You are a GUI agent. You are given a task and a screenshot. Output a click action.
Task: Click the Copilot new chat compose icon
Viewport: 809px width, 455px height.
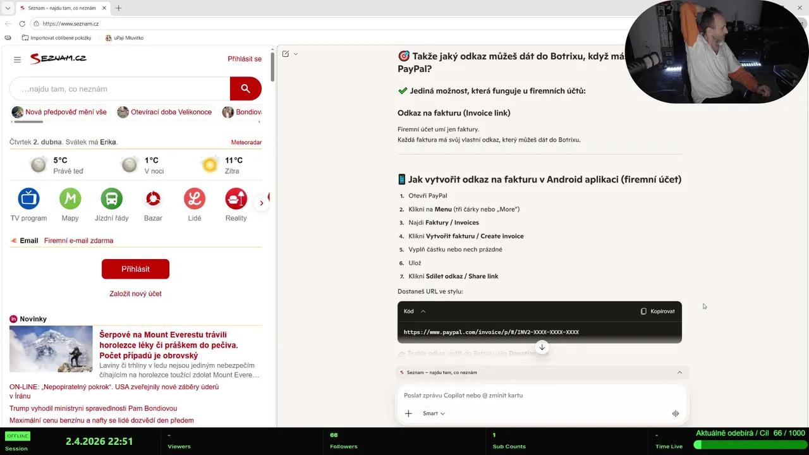tap(286, 54)
